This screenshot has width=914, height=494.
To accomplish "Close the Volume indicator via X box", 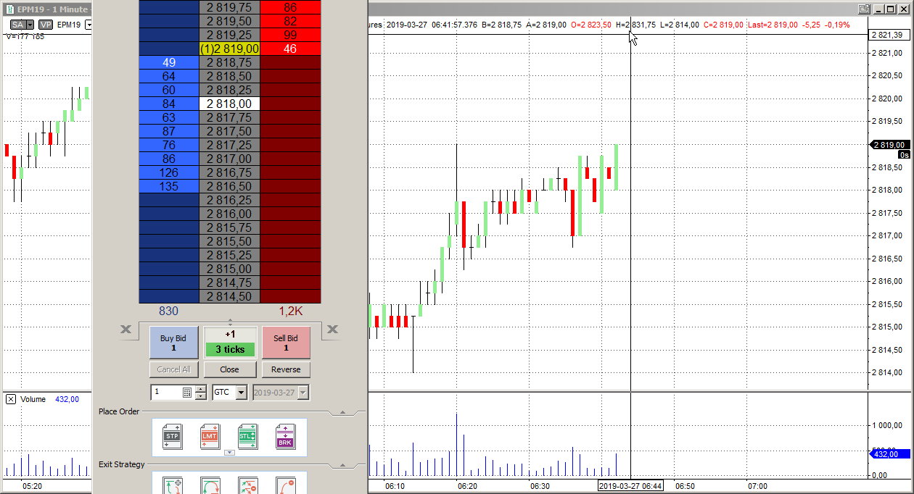I will tap(11, 399).
